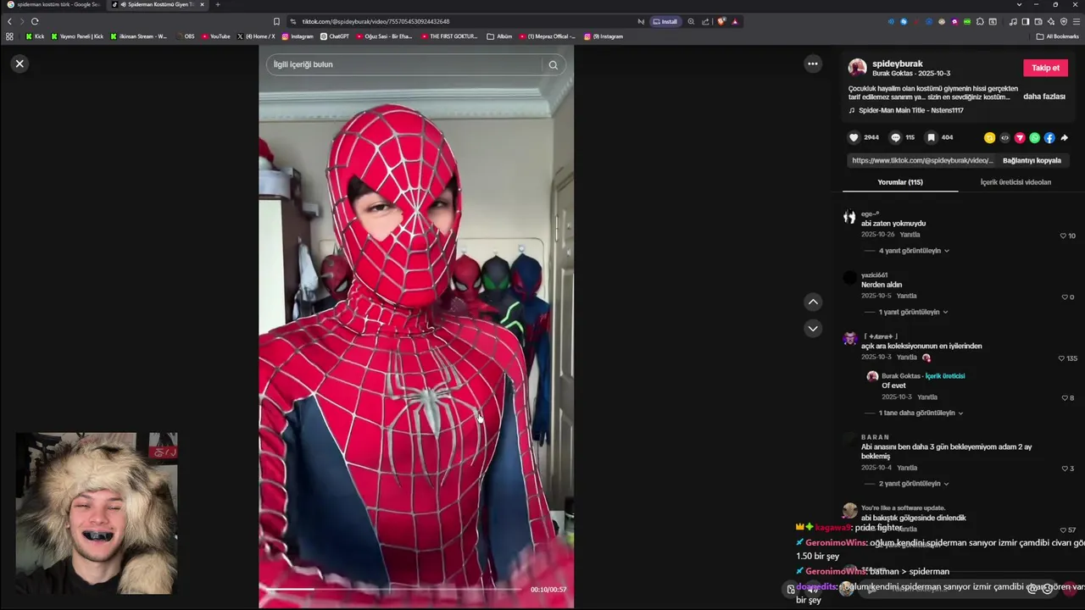Expand '1 yanıt görüntüleyin' replies
This screenshot has width=1085, height=610.
point(914,312)
